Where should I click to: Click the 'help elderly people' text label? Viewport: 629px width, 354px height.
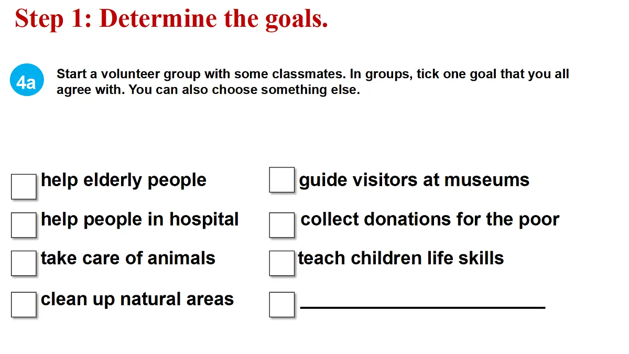[124, 180]
